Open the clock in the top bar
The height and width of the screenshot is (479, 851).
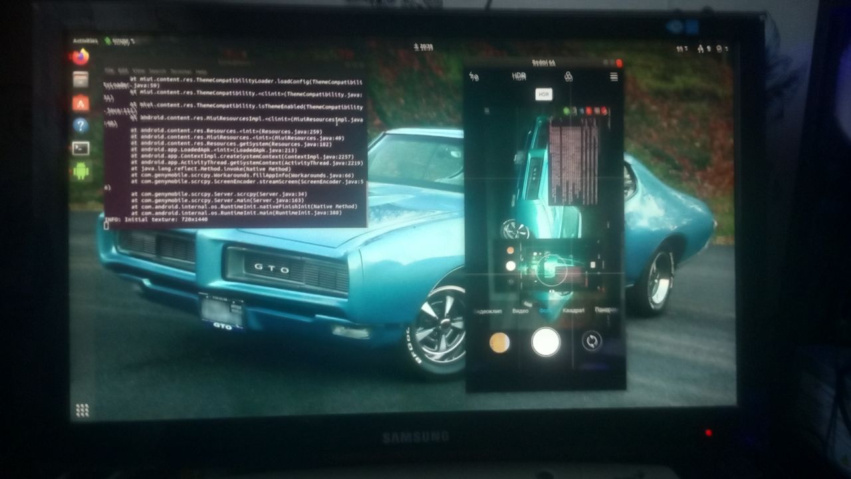pyautogui.click(x=423, y=47)
